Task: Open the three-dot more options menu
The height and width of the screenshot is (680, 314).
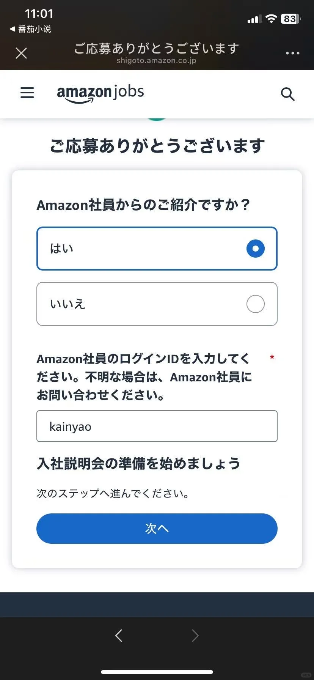Action: 292,53
